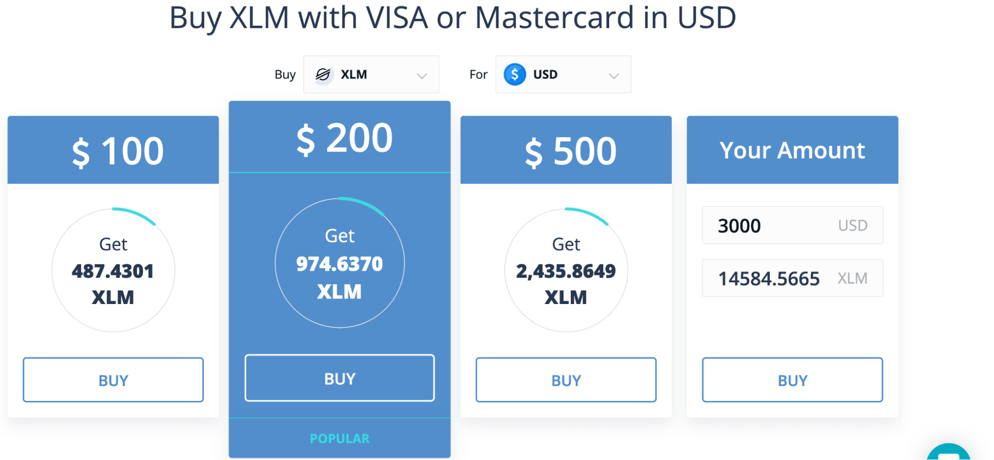Click BUY under the $100 package
994x460 pixels.
(113, 380)
